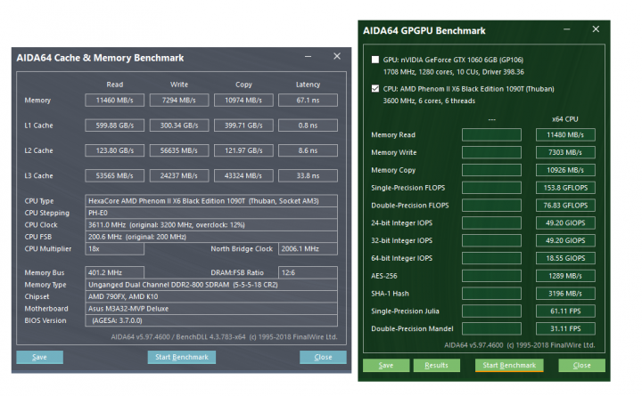Select L2 Cache Write value 56635 MB/s

coord(179,150)
